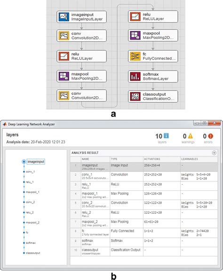Click the imageinput layer blue image icon

click(x=64, y=17)
